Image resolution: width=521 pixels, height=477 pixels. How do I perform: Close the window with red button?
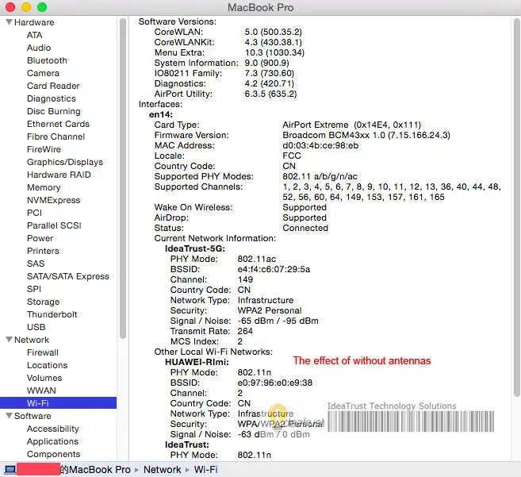tap(10, 7)
